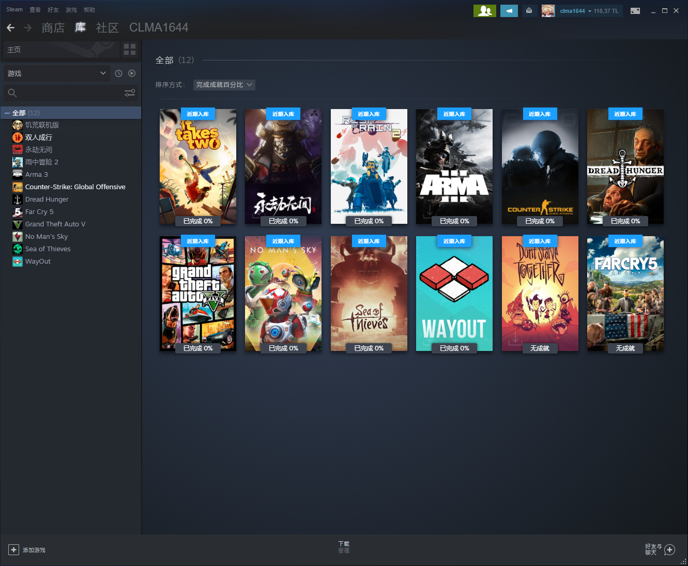Click Risk of Rain 2 sidebar icon
The image size is (688, 566).
pyautogui.click(x=18, y=162)
